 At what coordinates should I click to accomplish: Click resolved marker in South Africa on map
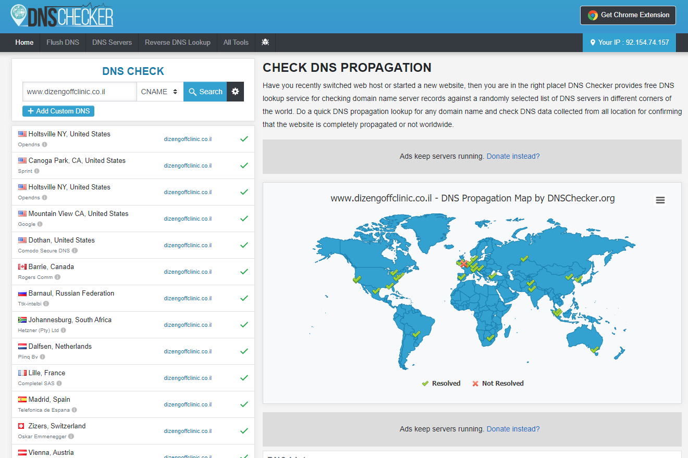490,338
